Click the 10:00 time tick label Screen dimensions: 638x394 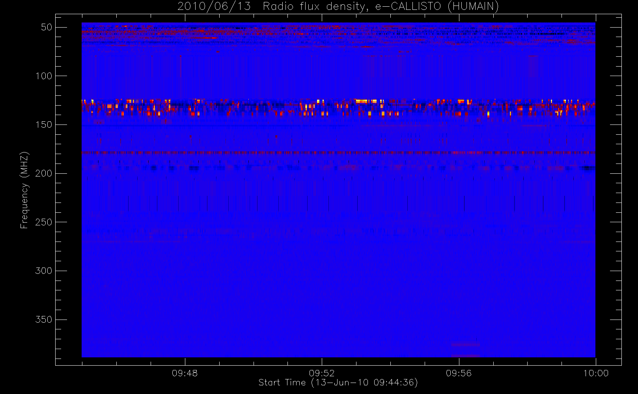coord(596,373)
